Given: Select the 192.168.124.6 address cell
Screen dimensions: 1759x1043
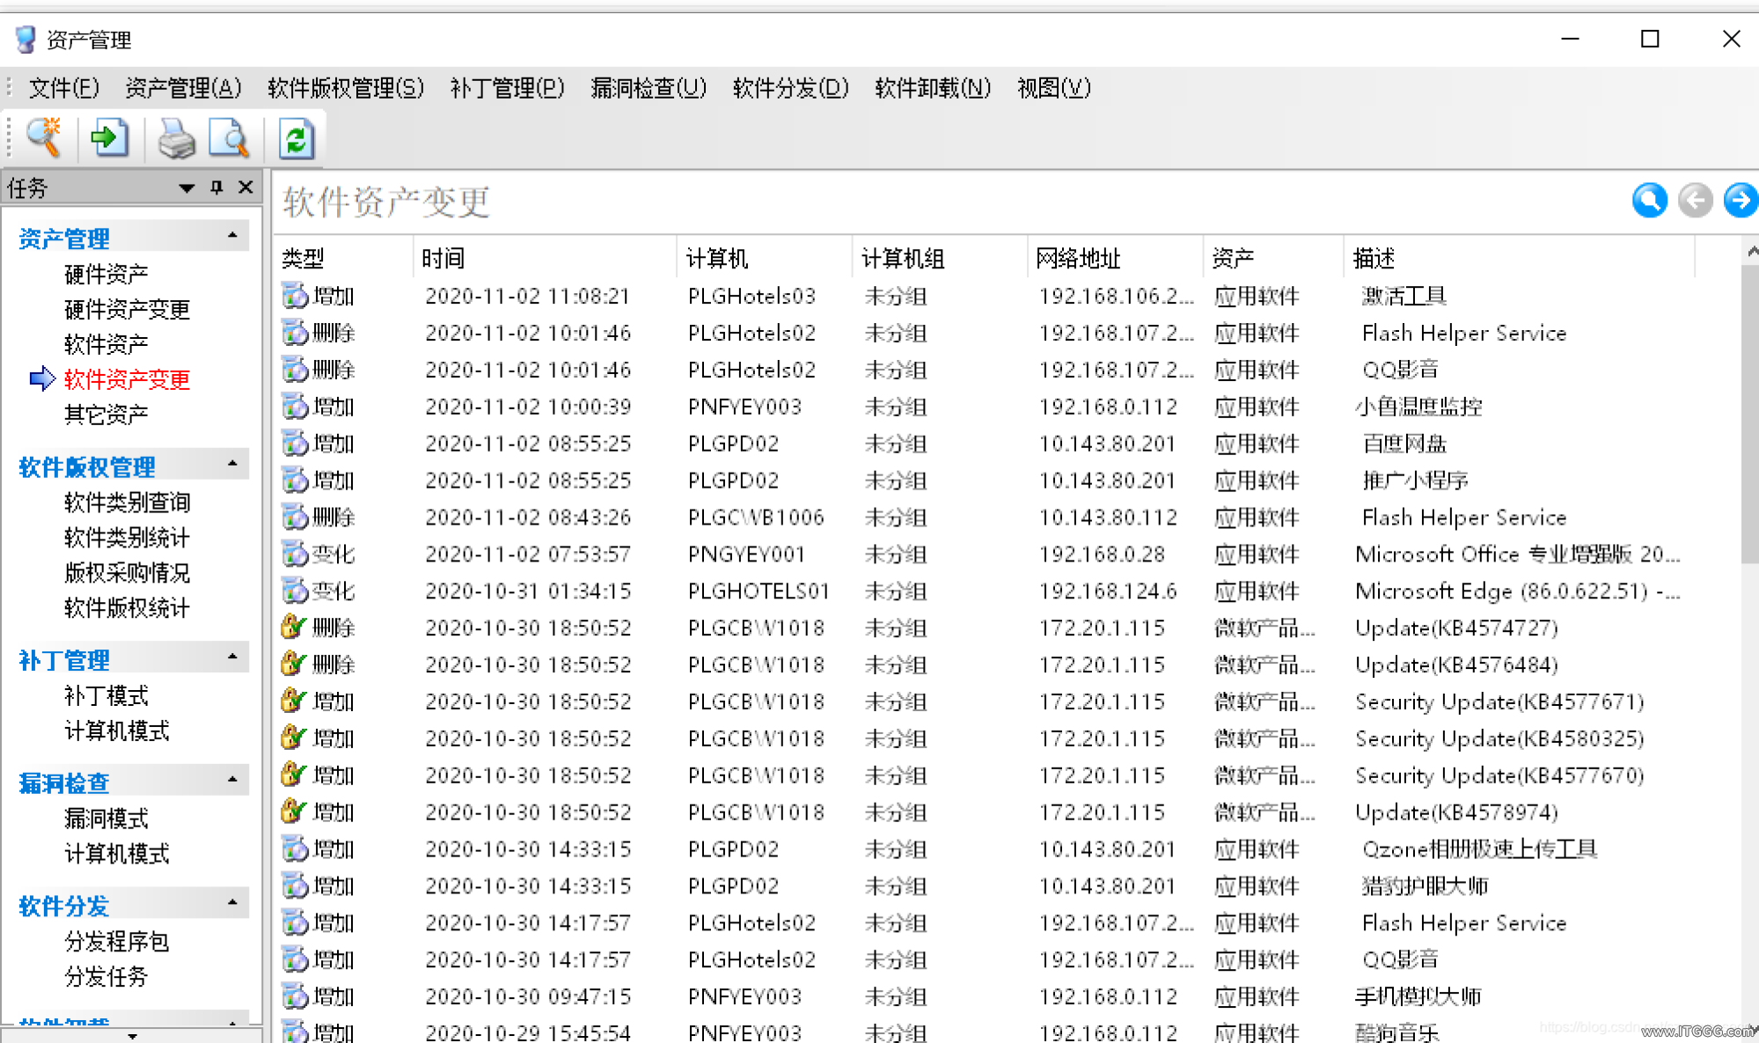Looking at the screenshot, I should click(x=1108, y=591).
